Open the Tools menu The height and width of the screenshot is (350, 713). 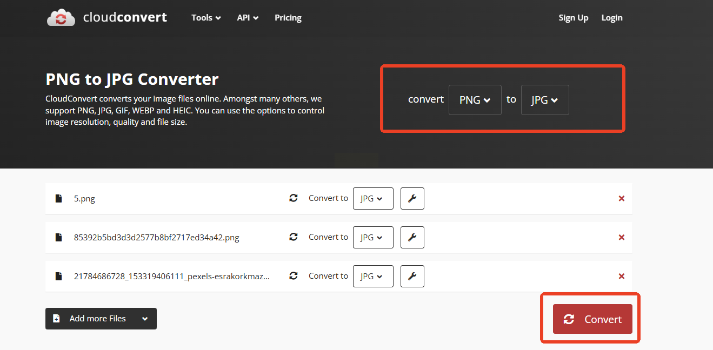[x=206, y=18]
